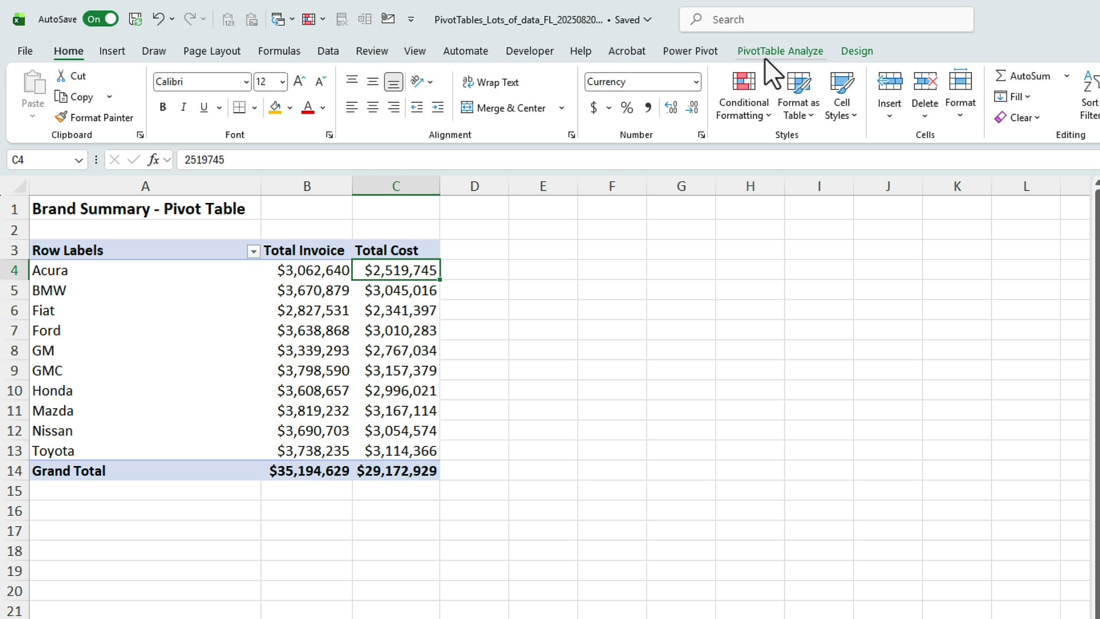The image size is (1100, 619).
Task: Switch to the PivotTable Analyze tab
Action: coord(780,51)
